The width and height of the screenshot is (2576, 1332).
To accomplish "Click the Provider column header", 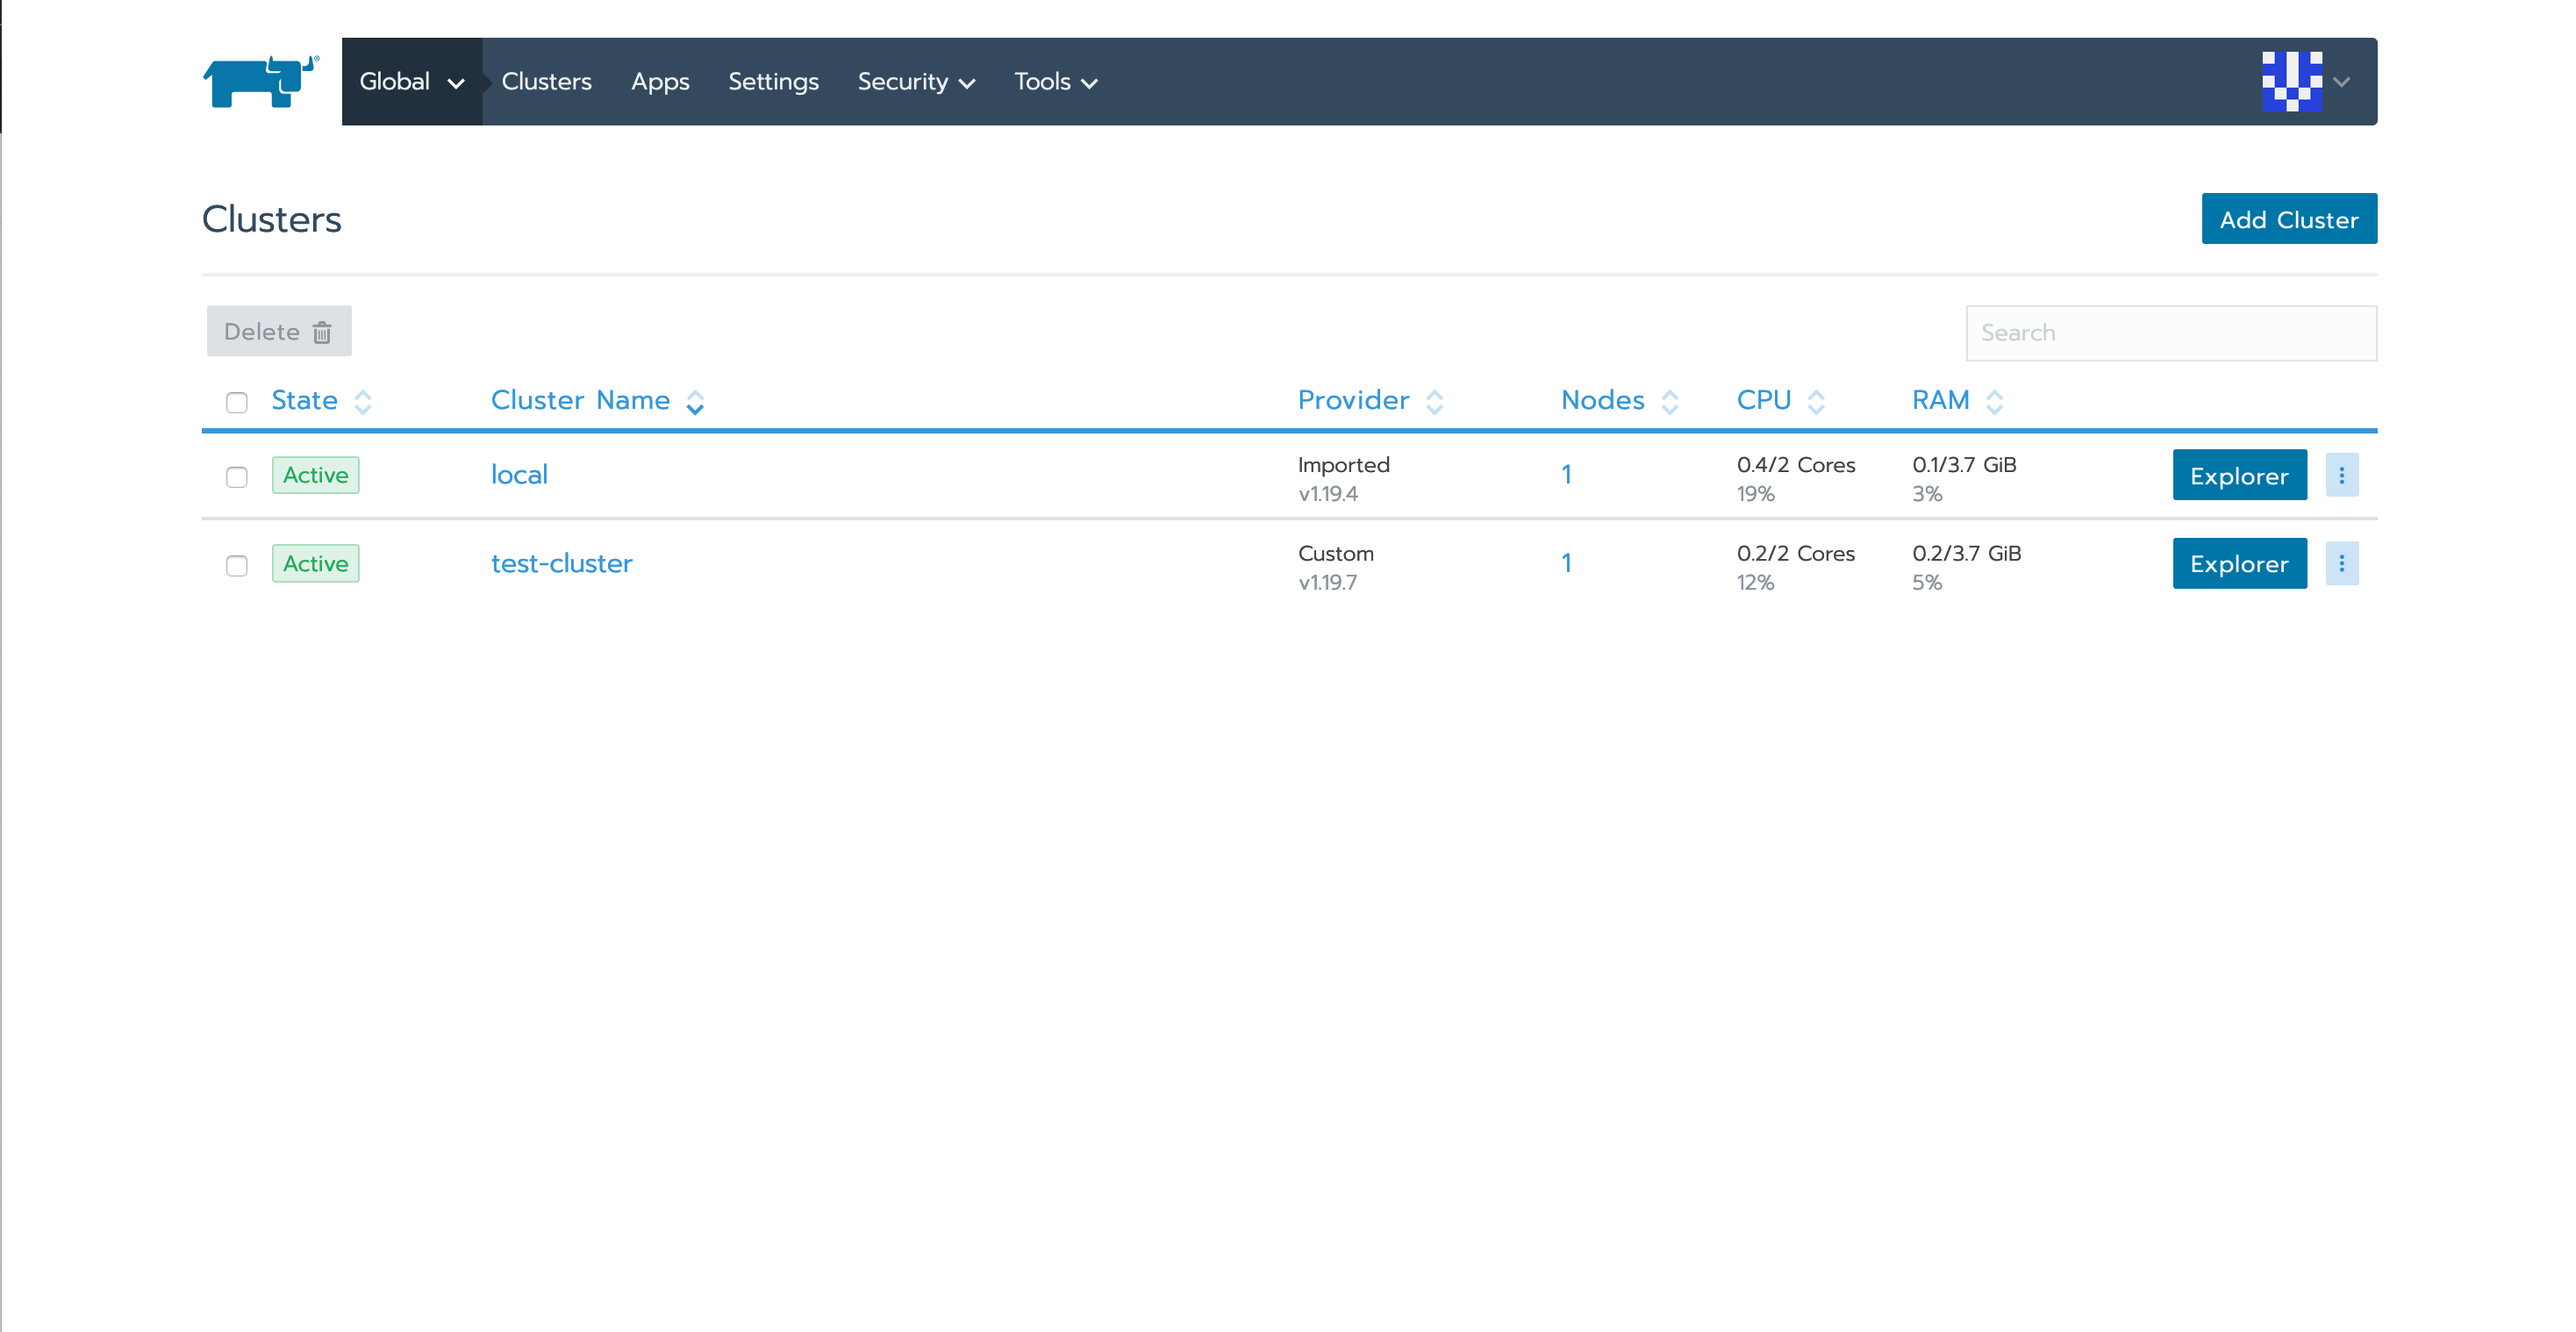I will tap(1353, 400).
